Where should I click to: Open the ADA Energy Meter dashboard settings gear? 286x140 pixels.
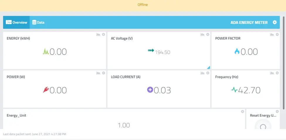click(275, 23)
